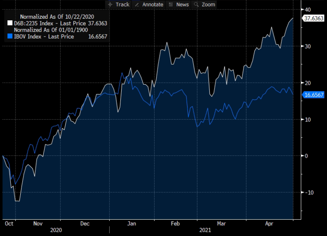Screen dimensions: 327x236
Task: Click the Normalized As Of 01/01/1900 text
Action: (51, 30)
